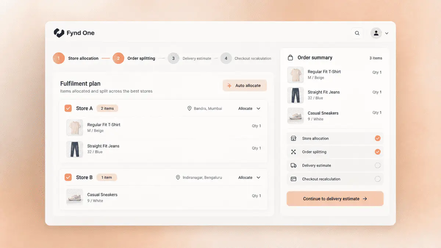Click the Jeans thumbnail in Order summary
The height and width of the screenshot is (248, 441).
pos(295,95)
